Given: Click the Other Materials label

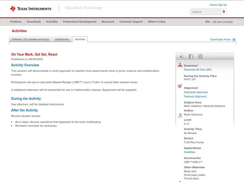Looking at the screenshot, I should tap(194, 167).
